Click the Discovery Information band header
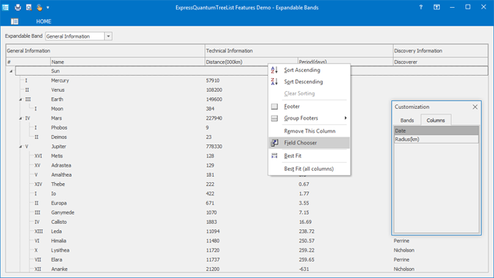The image size is (494, 278). pyautogui.click(x=441, y=51)
